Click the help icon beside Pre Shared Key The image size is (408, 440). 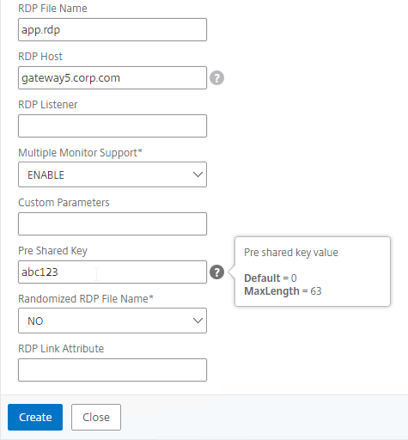[216, 272]
